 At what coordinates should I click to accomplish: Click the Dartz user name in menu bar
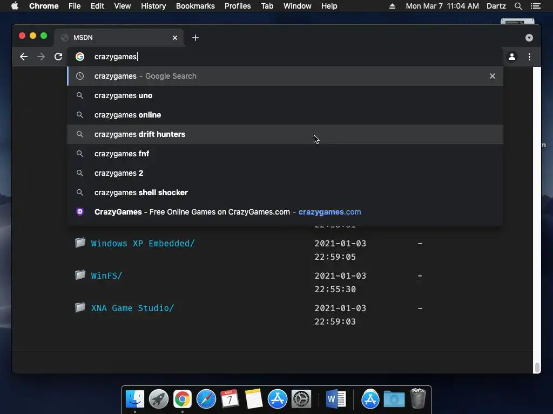pos(496,6)
